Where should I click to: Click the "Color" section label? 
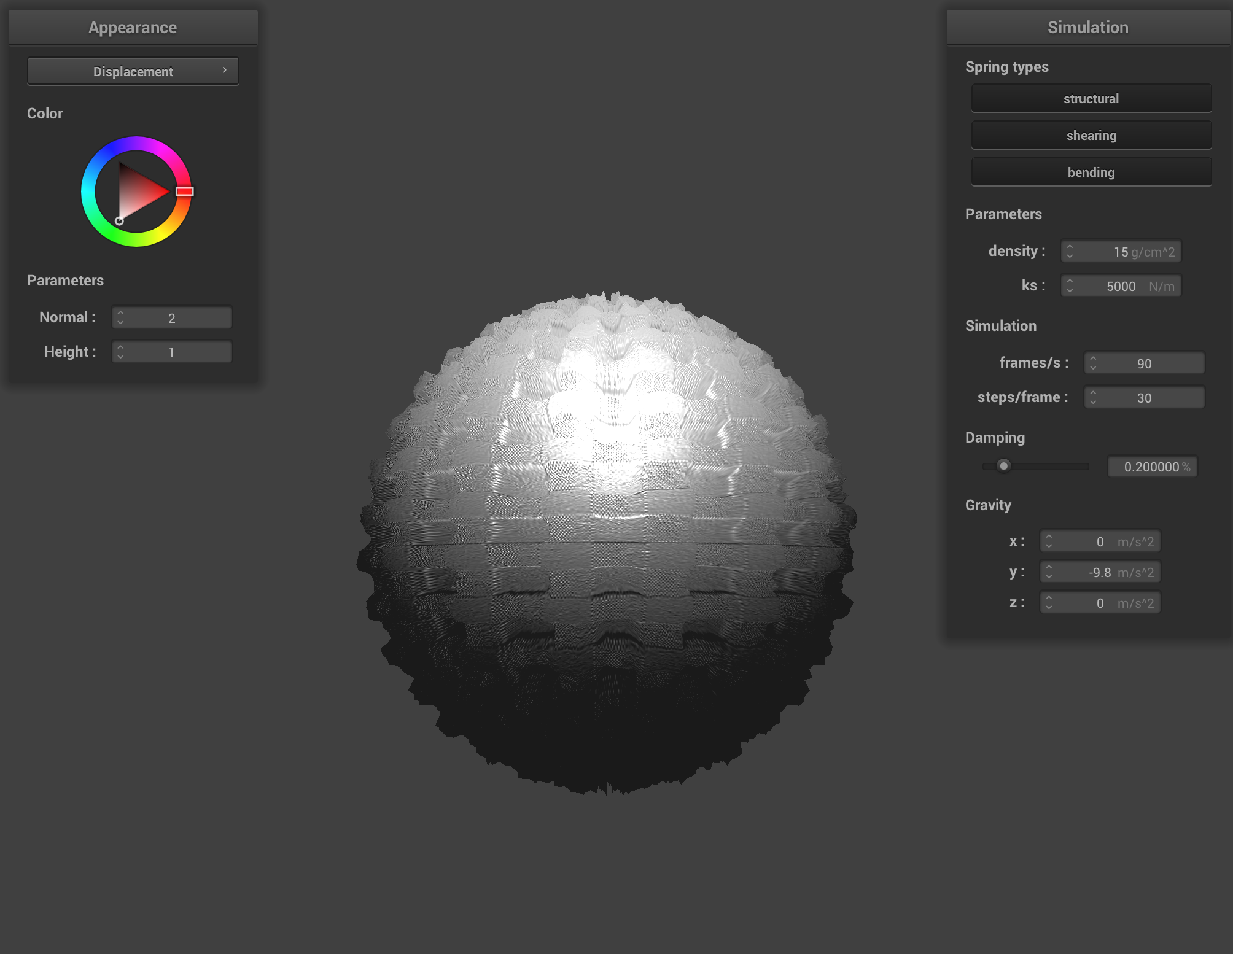pyautogui.click(x=45, y=114)
